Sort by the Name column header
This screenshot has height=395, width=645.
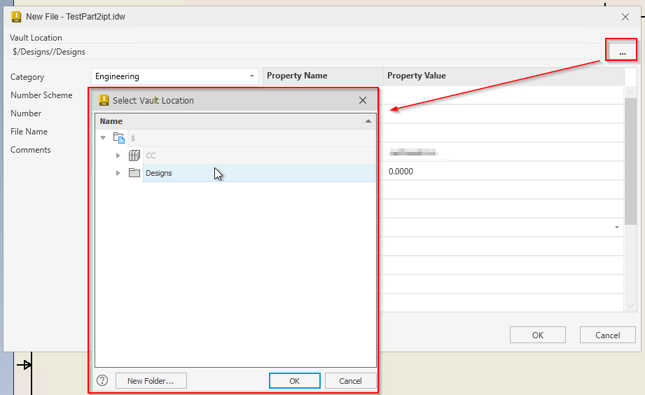click(x=235, y=121)
